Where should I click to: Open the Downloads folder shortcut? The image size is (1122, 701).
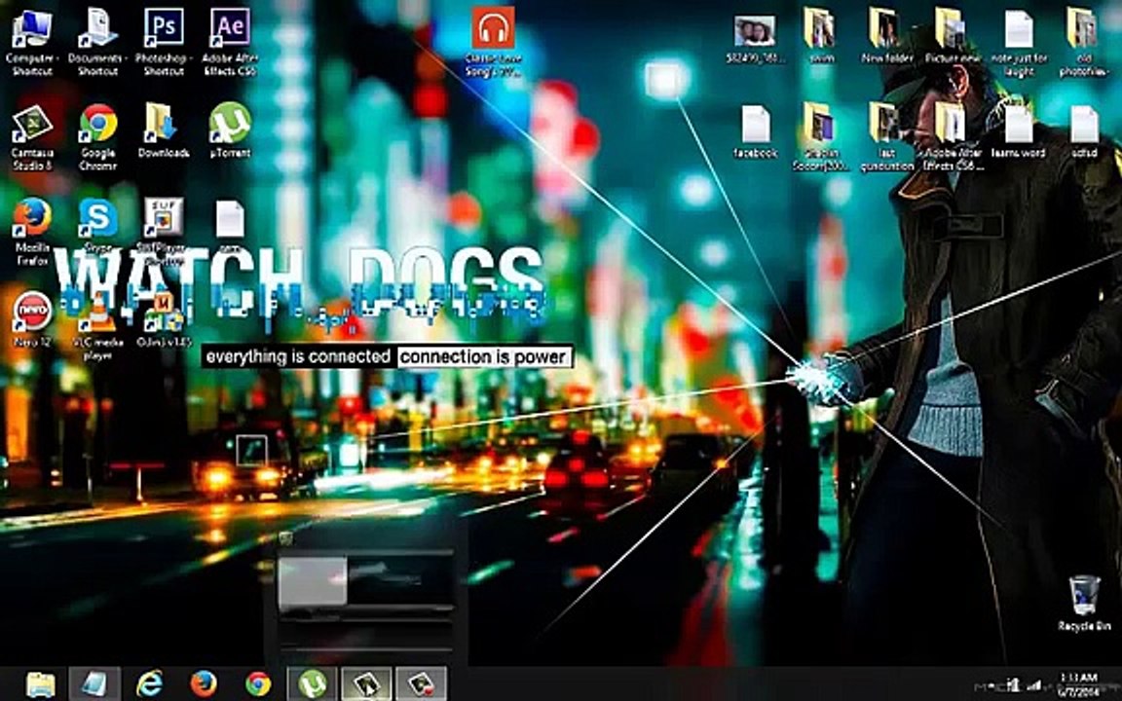click(164, 130)
